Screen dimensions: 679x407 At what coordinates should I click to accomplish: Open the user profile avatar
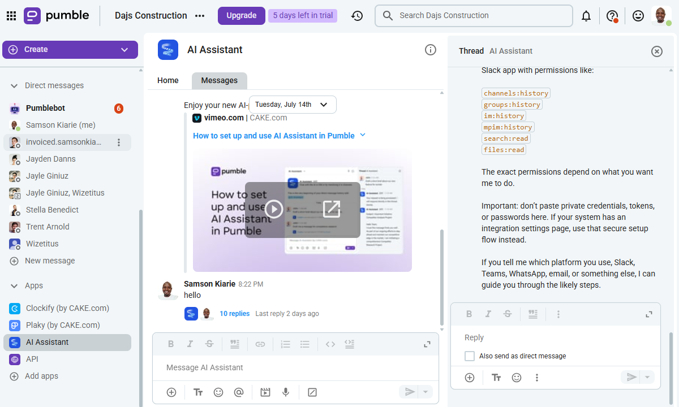pyautogui.click(x=661, y=16)
